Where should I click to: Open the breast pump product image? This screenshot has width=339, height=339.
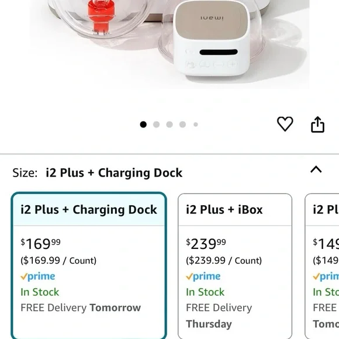[x=169, y=43]
